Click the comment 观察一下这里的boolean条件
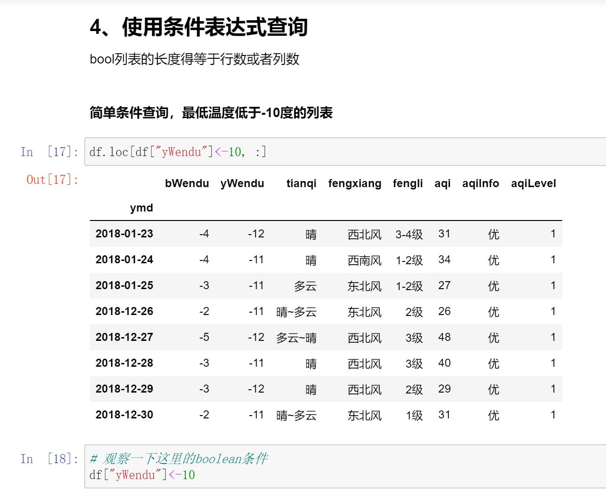The image size is (606, 496). [x=185, y=459]
